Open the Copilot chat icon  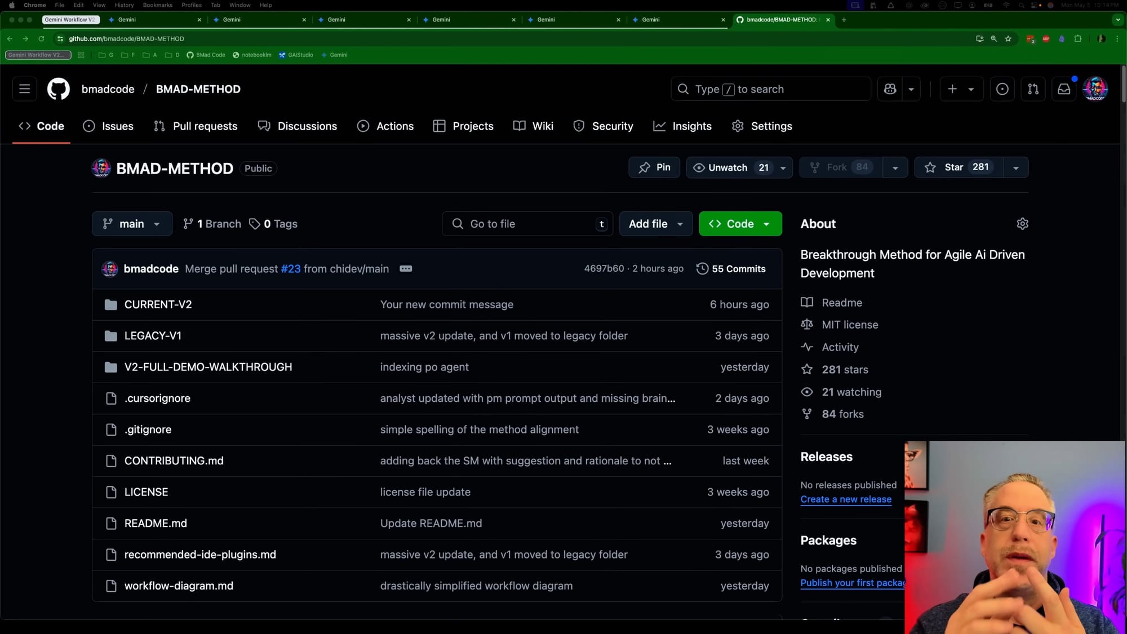[x=890, y=89]
